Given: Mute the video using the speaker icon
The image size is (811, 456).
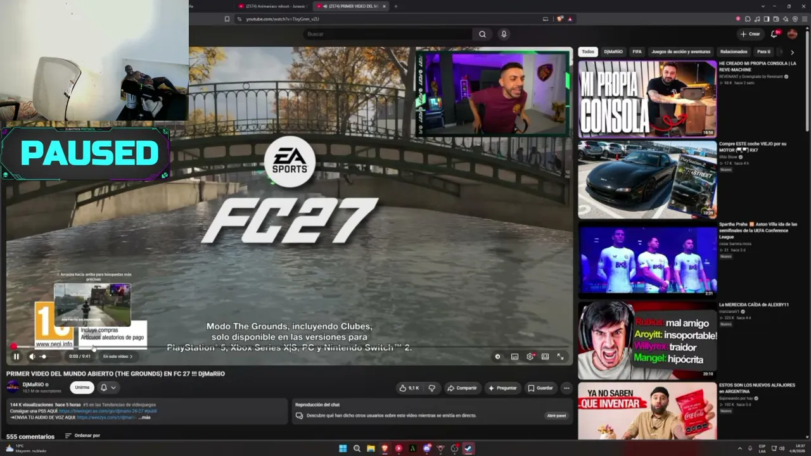Looking at the screenshot, I should pyautogui.click(x=32, y=357).
